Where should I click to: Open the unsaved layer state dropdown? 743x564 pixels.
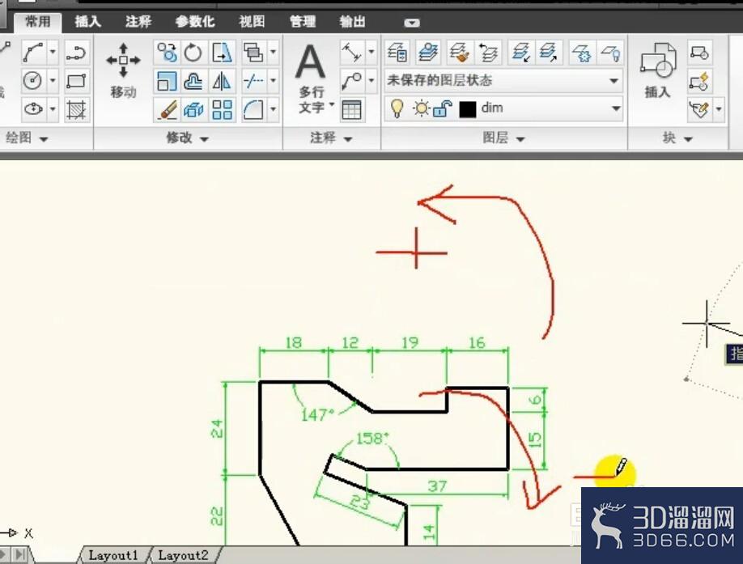click(x=503, y=80)
